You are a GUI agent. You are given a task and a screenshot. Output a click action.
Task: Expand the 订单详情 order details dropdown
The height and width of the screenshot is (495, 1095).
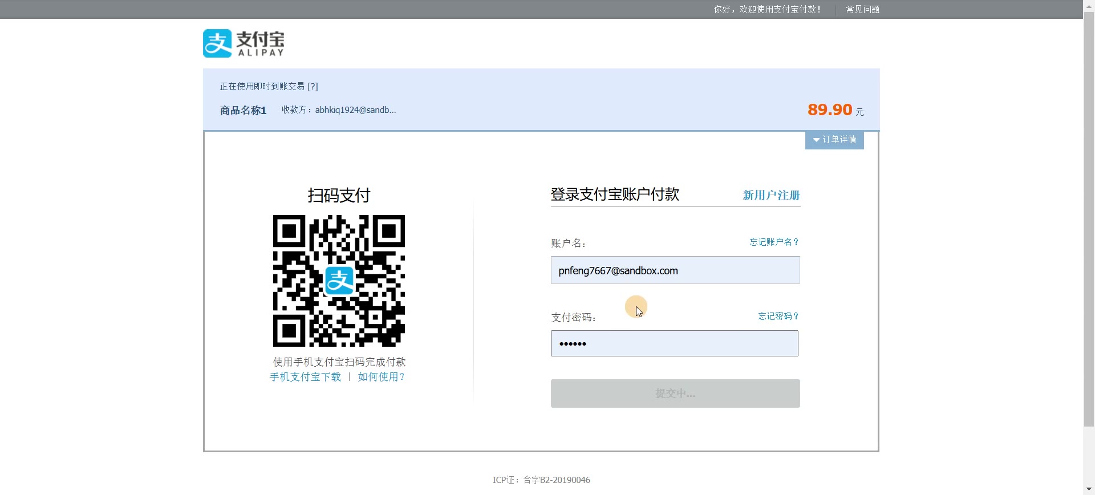click(834, 140)
